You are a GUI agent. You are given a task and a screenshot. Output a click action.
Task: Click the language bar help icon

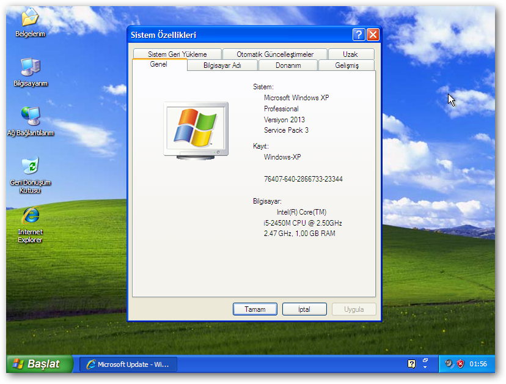412,364
